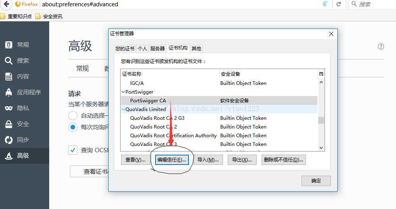Viewport: 396px width, 209px height.
Task: Select the QuoVadis Root CA 2 row
Action: pos(219,127)
